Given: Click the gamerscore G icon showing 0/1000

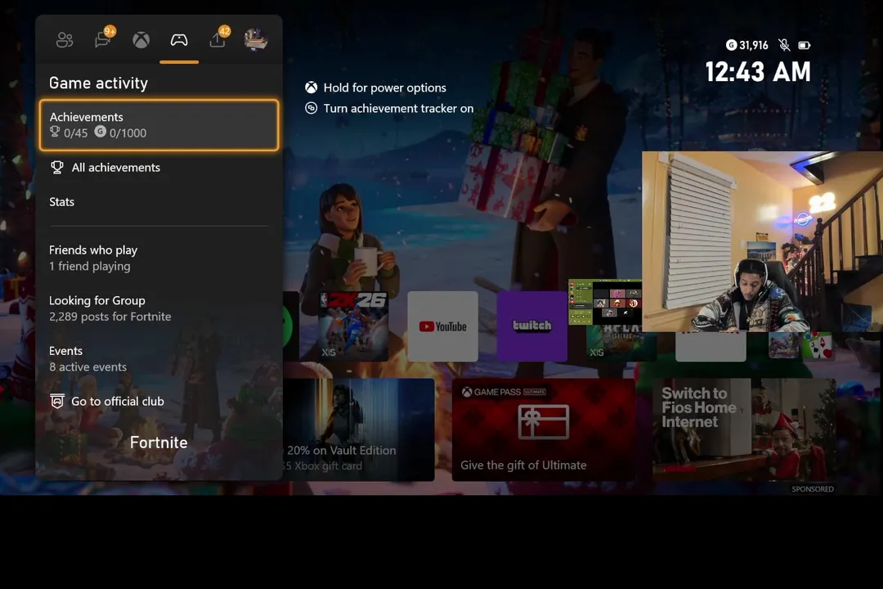Looking at the screenshot, I should pyautogui.click(x=101, y=132).
